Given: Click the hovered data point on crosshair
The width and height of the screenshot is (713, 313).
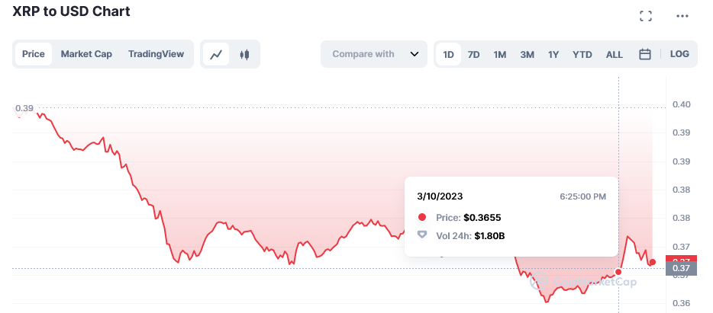Looking at the screenshot, I should coord(618,272).
